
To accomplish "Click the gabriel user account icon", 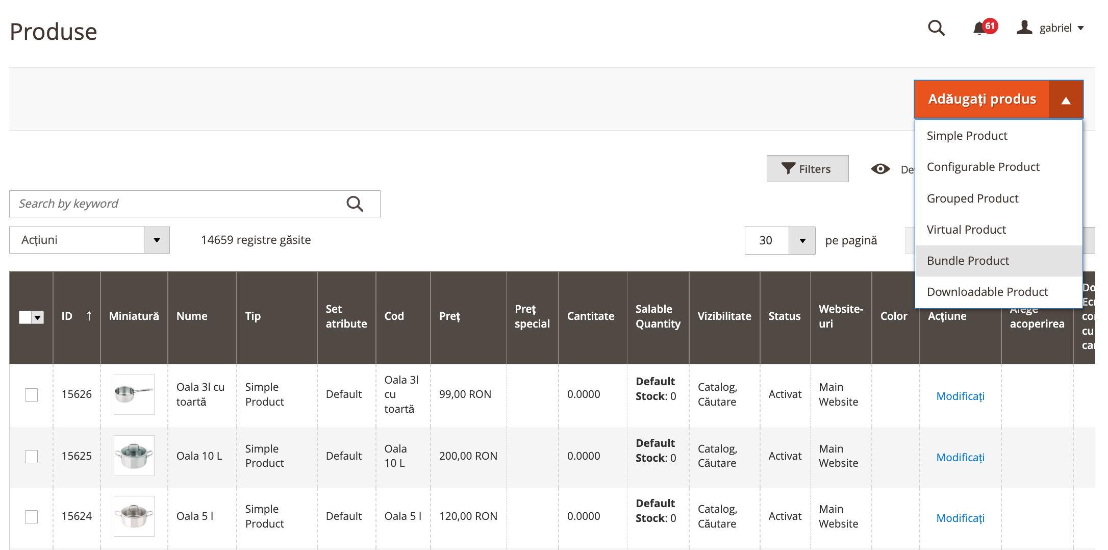I will point(1024,28).
